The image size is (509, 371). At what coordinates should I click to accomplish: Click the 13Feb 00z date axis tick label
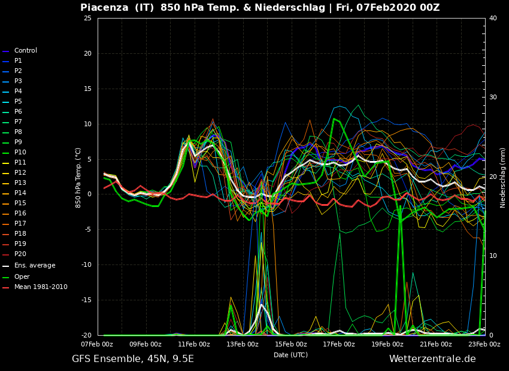point(243,344)
